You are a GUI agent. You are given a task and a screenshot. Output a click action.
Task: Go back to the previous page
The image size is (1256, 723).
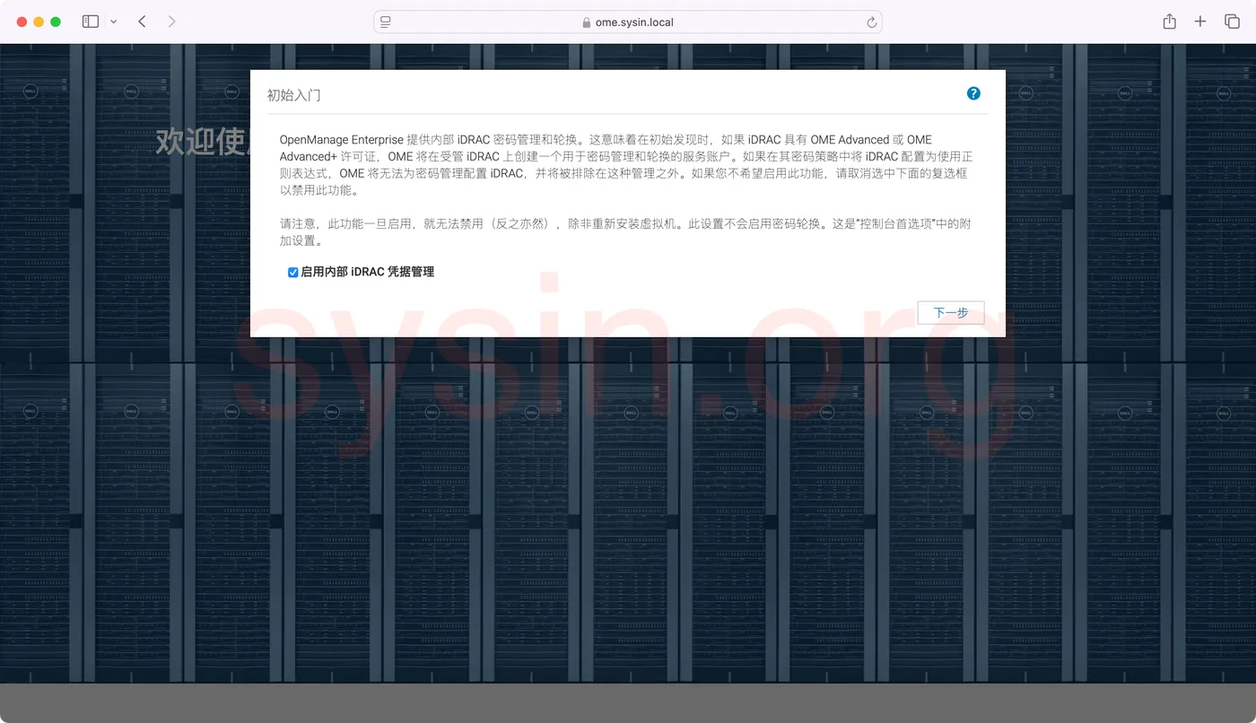(x=142, y=22)
